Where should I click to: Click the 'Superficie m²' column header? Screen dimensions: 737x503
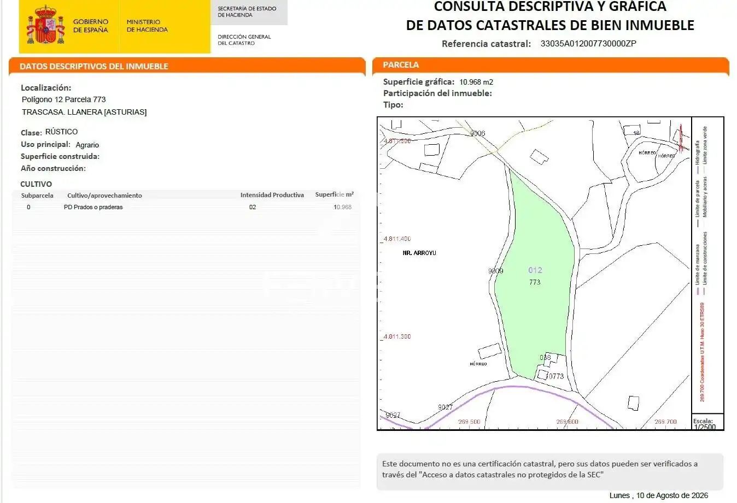click(335, 194)
